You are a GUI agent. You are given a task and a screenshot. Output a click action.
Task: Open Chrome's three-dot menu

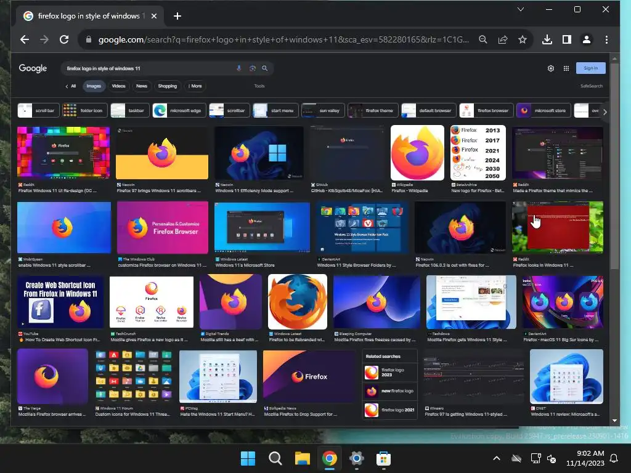[x=606, y=39]
